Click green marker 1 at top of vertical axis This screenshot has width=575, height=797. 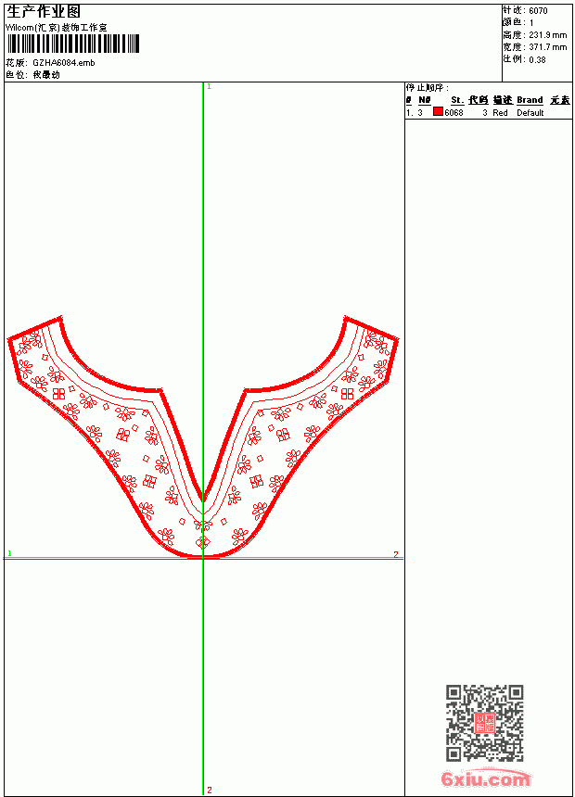point(209,87)
